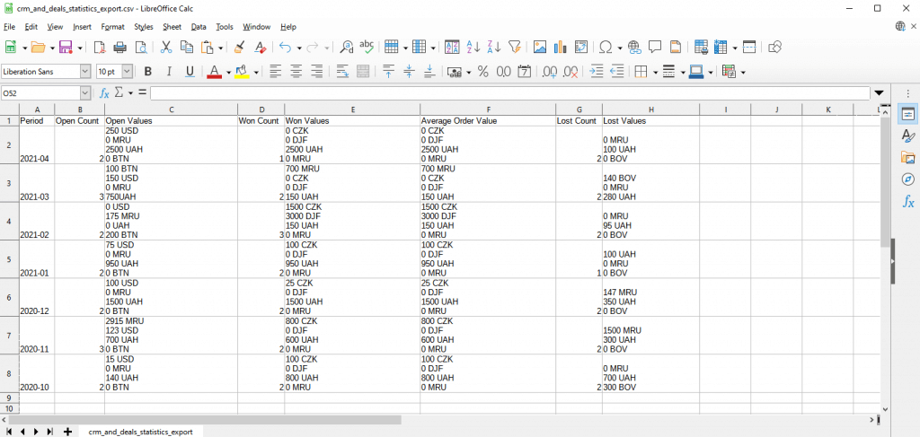Click Sort Ascending icon
The height and width of the screenshot is (437, 920).
pos(473,47)
